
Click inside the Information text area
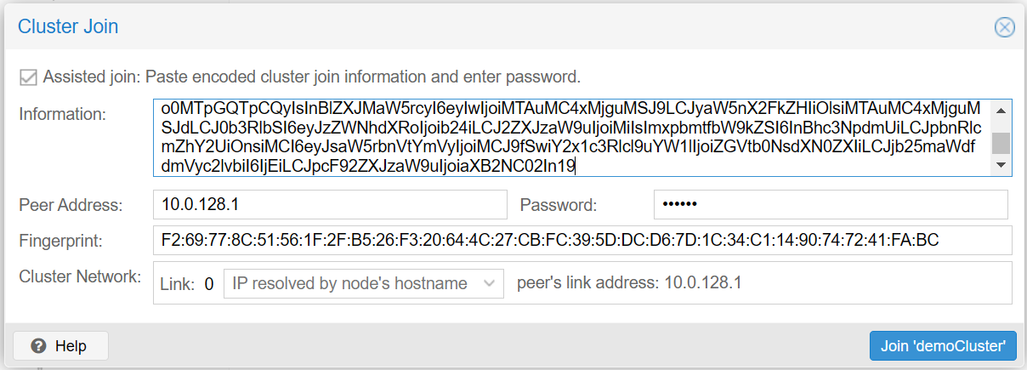point(572,137)
